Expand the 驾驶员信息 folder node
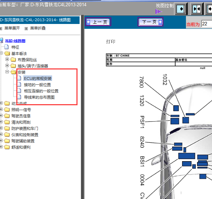The height and width of the screenshot is (199, 212). pos(1,115)
